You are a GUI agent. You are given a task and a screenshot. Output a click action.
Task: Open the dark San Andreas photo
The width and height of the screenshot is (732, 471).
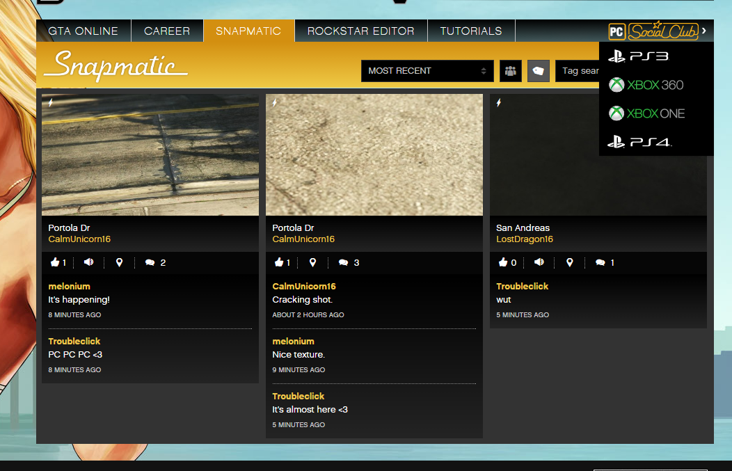(598, 155)
